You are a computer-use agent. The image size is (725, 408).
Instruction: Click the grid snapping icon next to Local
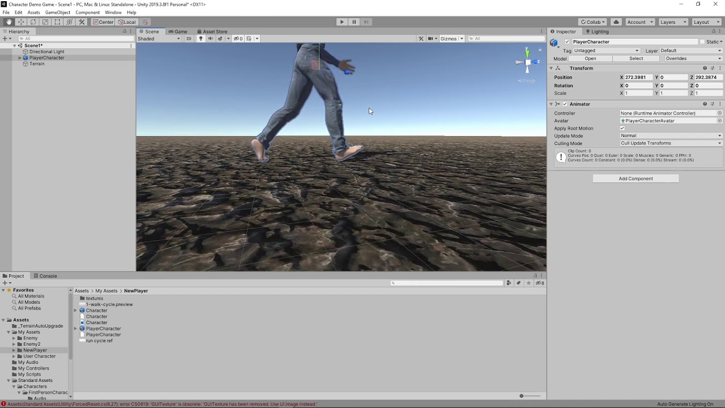(x=145, y=22)
